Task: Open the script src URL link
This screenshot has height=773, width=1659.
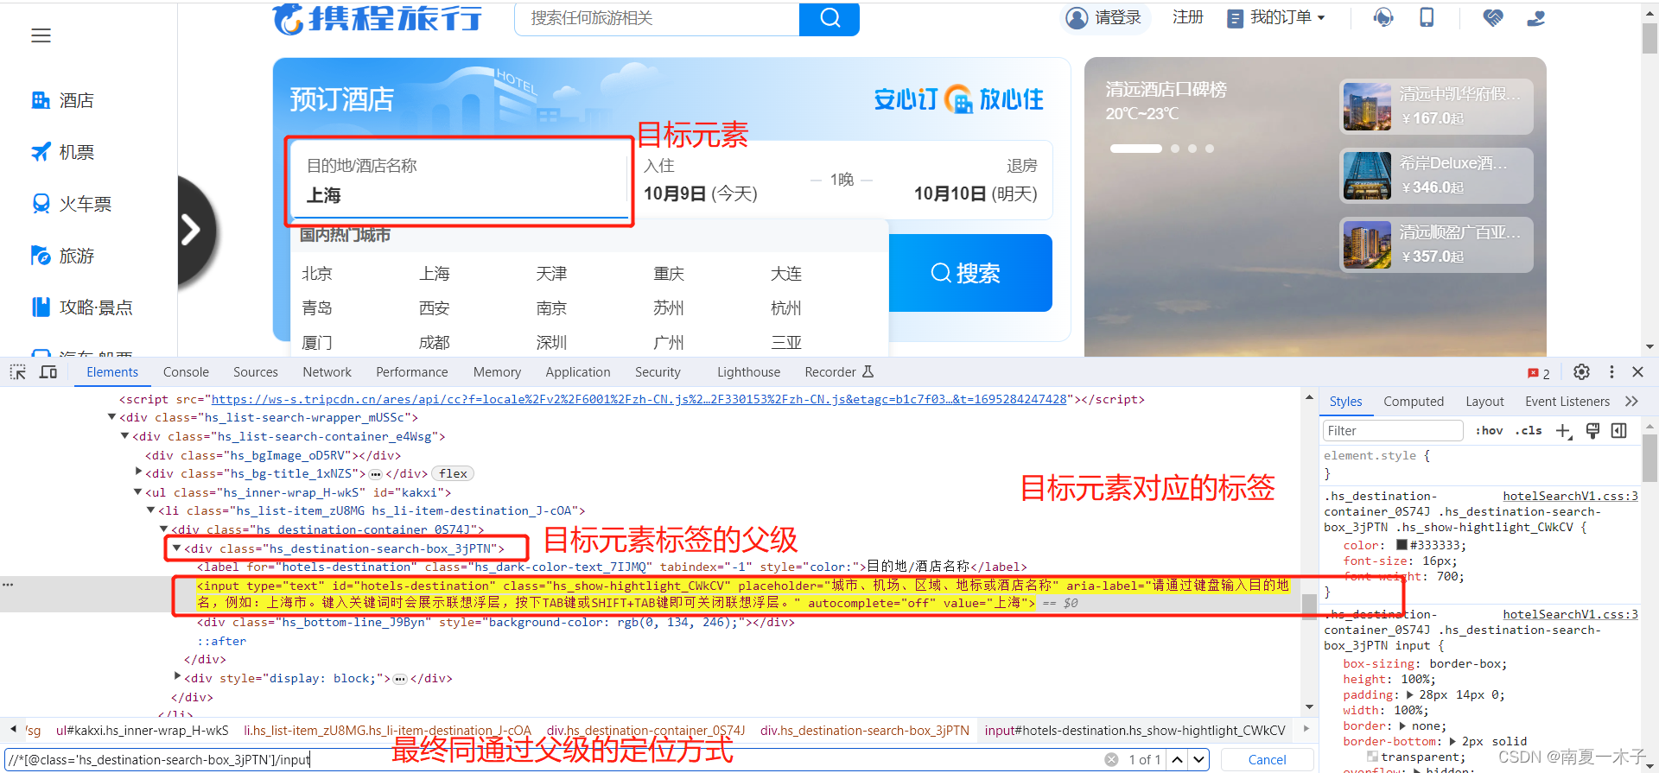Action: [x=639, y=399]
